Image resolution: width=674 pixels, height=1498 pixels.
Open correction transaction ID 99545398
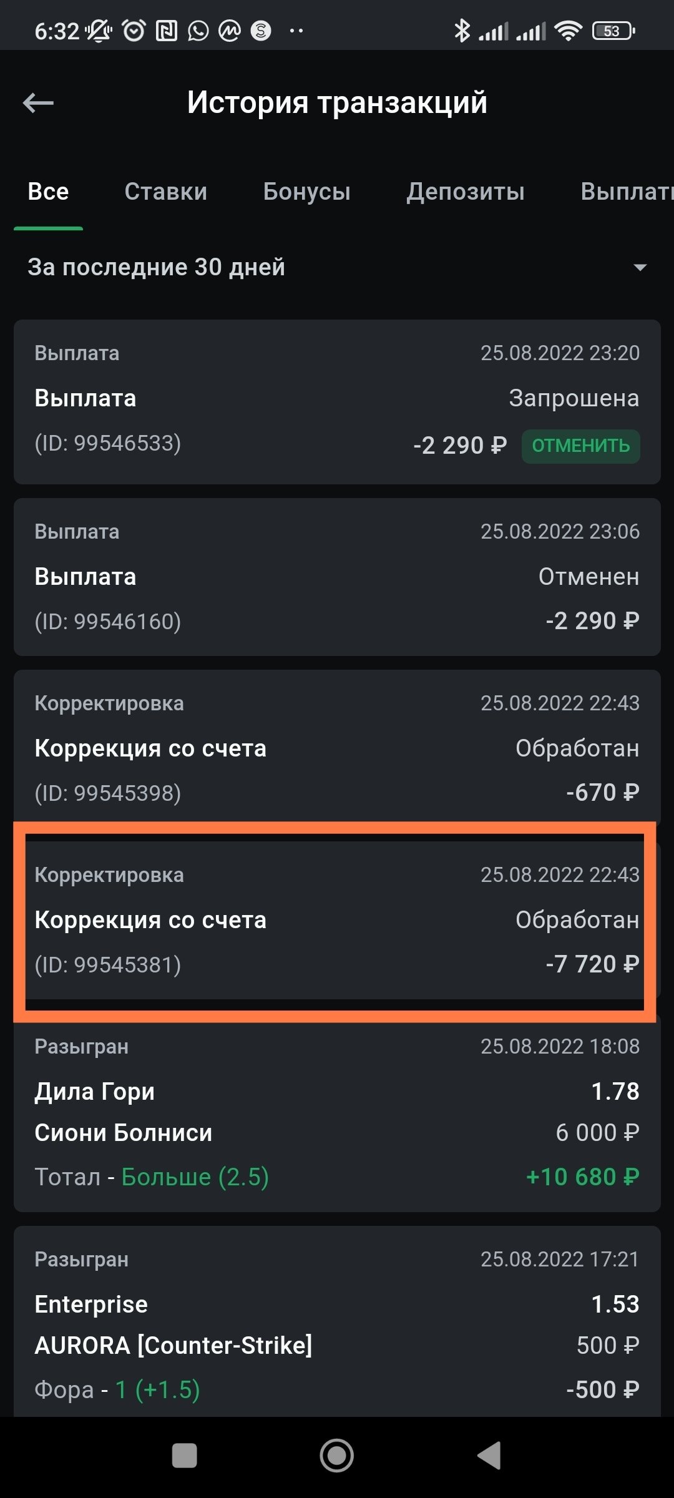(337, 748)
